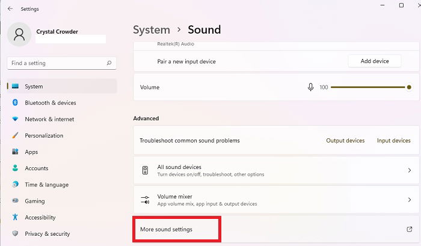Expand Volume mixer chevron
Screen dimensions: 421x246
tap(410, 200)
